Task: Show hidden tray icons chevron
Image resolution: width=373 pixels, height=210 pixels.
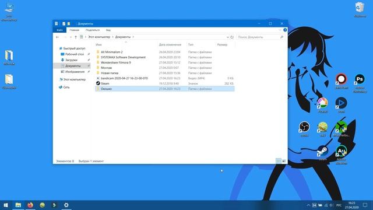Action: [x=308, y=205]
